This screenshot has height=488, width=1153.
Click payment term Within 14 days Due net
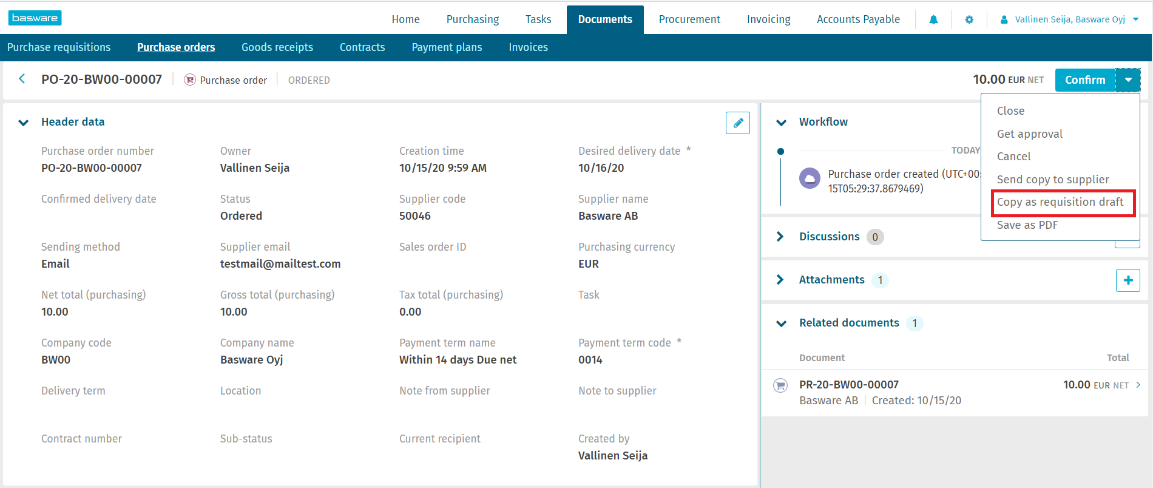[x=458, y=360]
